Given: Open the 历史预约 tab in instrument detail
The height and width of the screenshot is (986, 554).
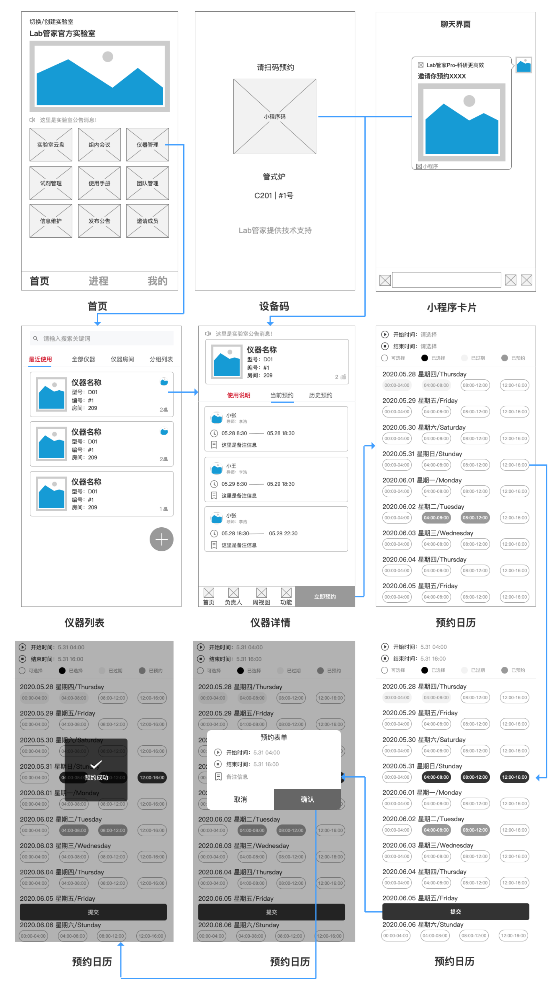Looking at the screenshot, I should click(x=321, y=395).
